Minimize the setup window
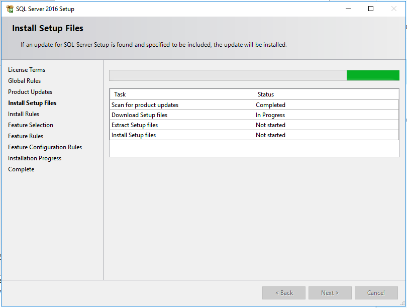407x308 pixels. pos(348,9)
